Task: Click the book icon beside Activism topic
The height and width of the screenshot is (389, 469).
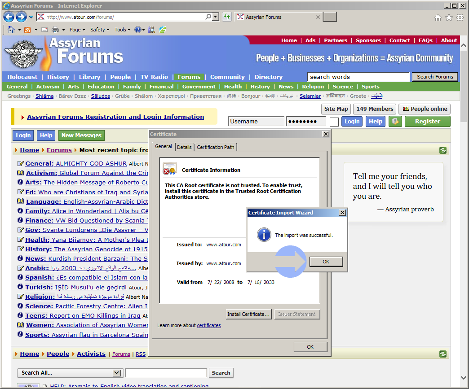Action: point(20,173)
